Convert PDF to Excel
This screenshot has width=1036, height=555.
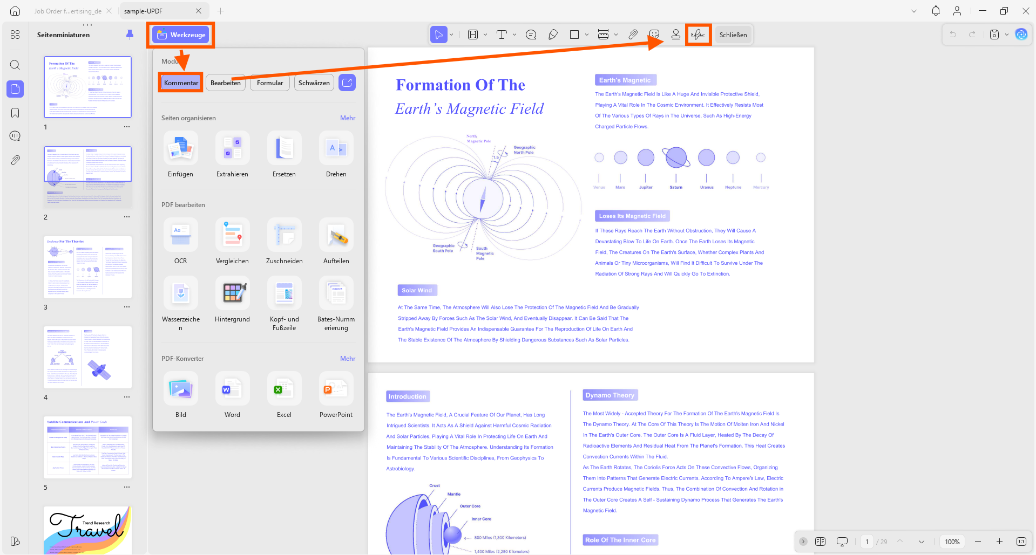[284, 395]
